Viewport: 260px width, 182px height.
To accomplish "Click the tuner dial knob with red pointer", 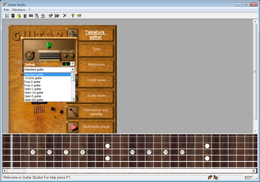I will [30, 55].
